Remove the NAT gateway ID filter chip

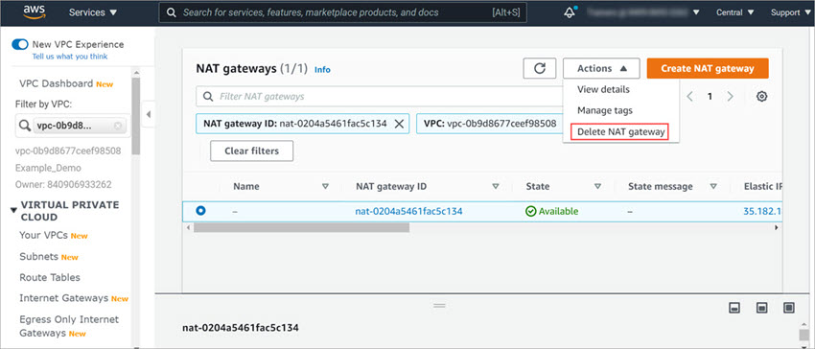click(399, 124)
